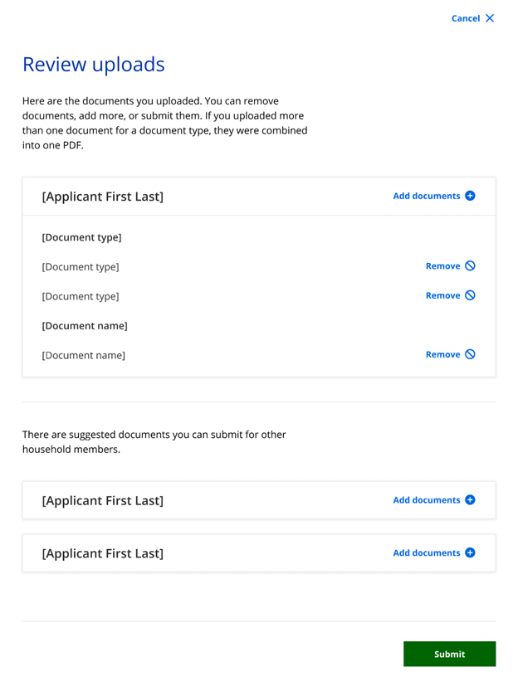Click the plus icon in the middle applicant card
This screenshot has width=518, height=691.
(470, 500)
